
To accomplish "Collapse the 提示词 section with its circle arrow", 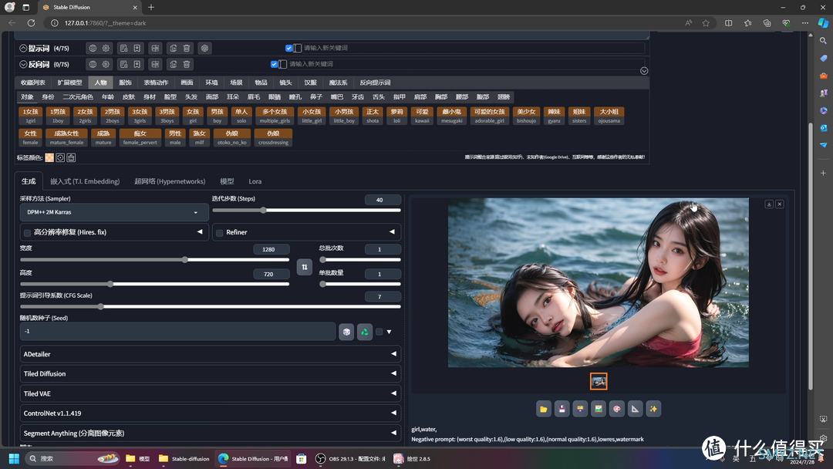I will [x=23, y=49].
